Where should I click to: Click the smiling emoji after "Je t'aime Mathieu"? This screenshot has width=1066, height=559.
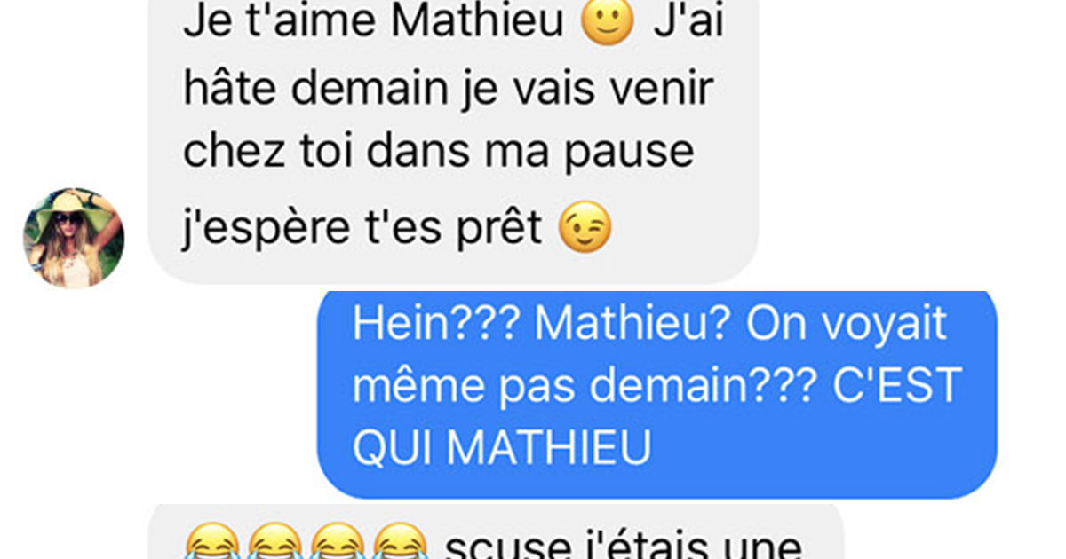coord(608,22)
